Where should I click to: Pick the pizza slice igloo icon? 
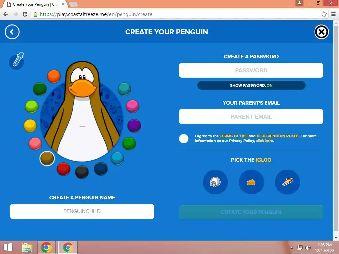(x=287, y=182)
